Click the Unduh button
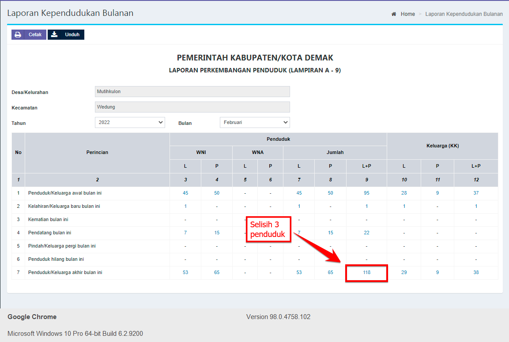The image size is (509, 342). (x=66, y=34)
